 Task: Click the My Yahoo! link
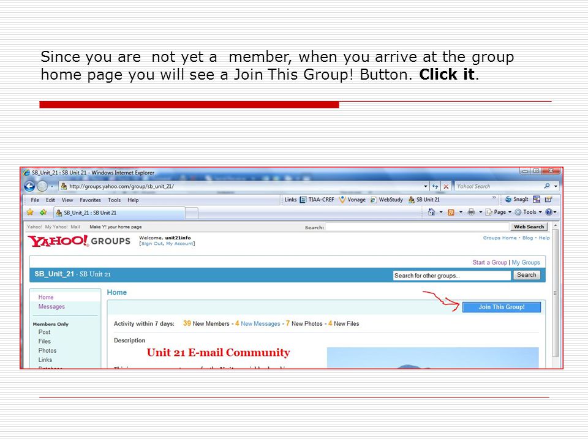56,227
